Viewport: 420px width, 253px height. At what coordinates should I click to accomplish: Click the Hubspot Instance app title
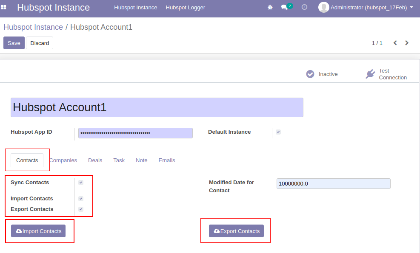[53, 8]
